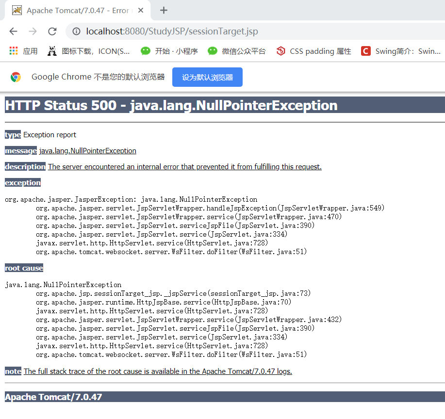
Task: Click the browser back arrow
Action: [13, 31]
